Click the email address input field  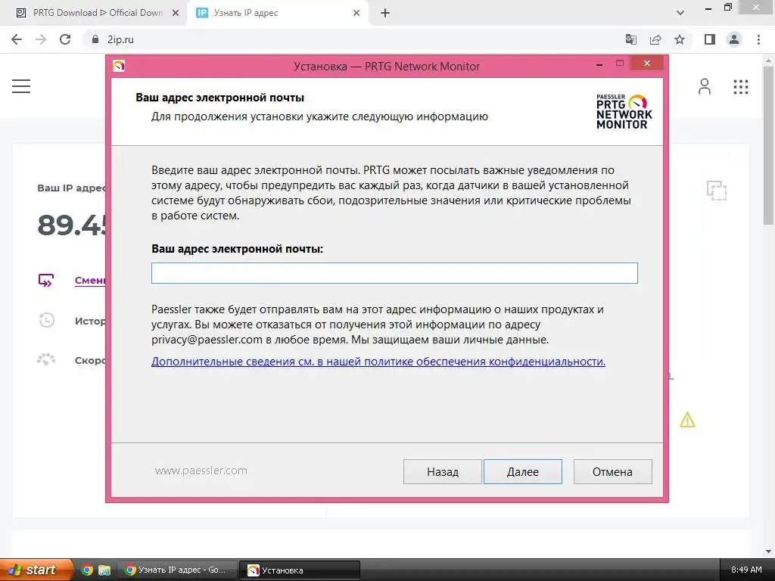click(x=394, y=273)
